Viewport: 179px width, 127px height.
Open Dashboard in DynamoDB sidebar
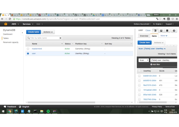tap(8, 34)
